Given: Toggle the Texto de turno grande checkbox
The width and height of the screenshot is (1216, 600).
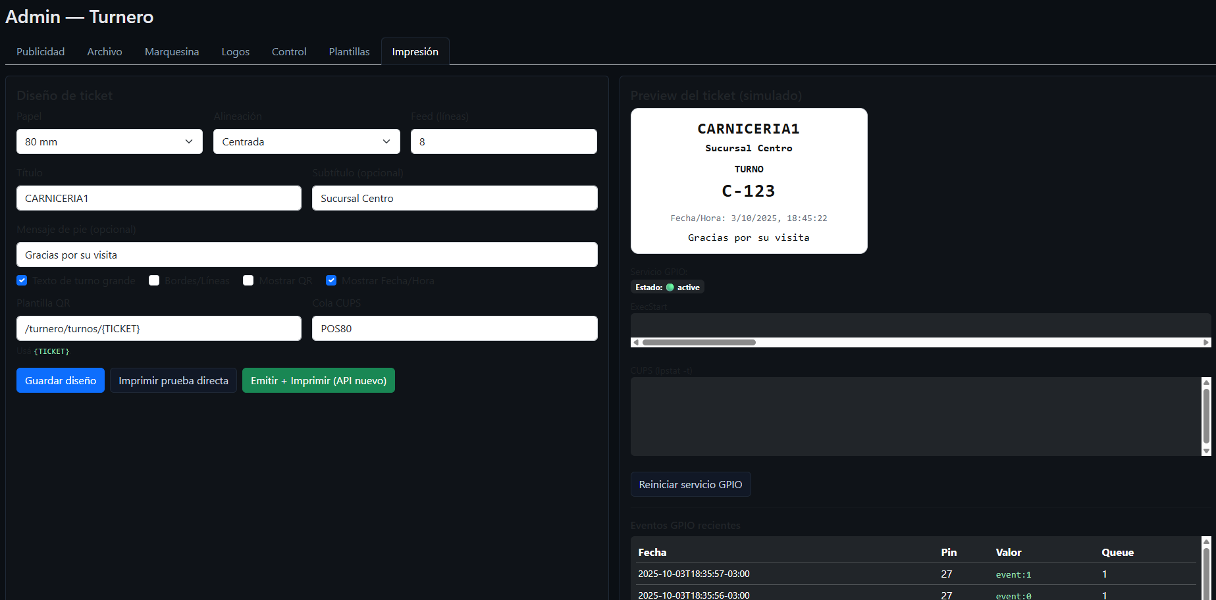Looking at the screenshot, I should (x=22, y=280).
